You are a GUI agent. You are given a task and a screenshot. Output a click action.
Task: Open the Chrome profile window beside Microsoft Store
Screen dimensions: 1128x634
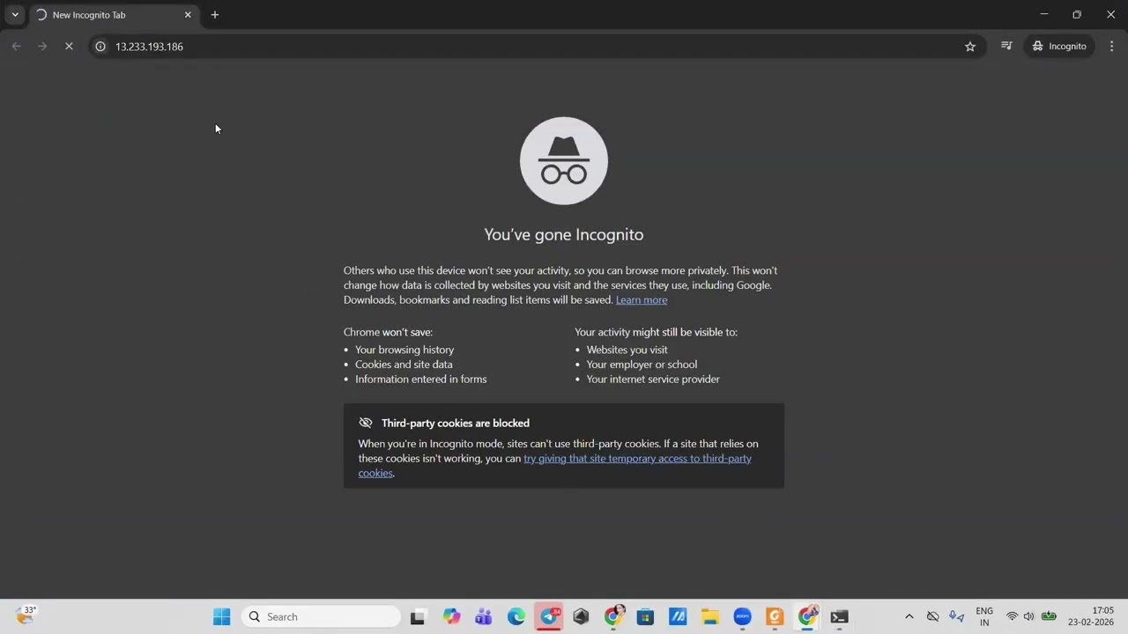pyautogui.click(x=613, y=617)
